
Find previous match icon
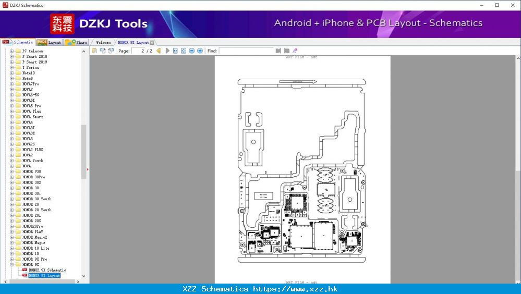278,51
